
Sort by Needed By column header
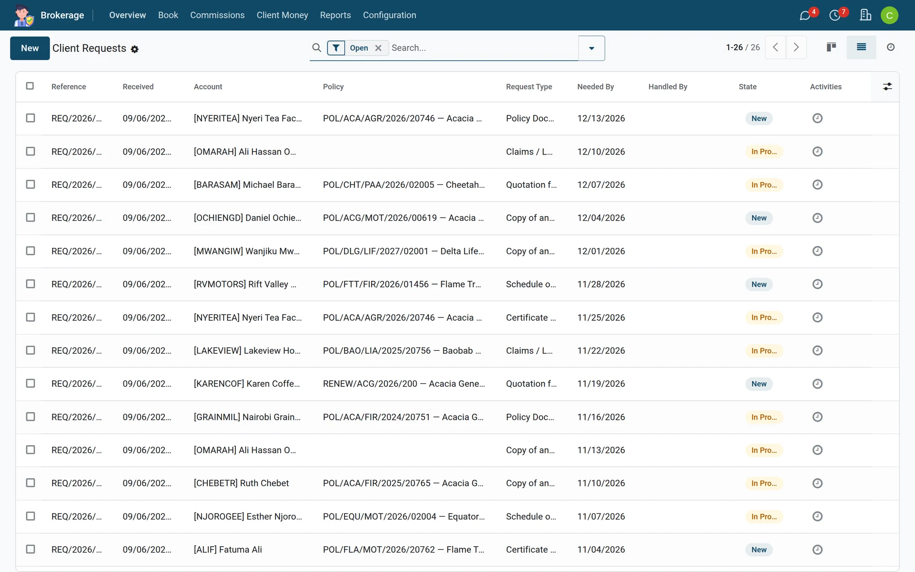[x=595, y=87]
